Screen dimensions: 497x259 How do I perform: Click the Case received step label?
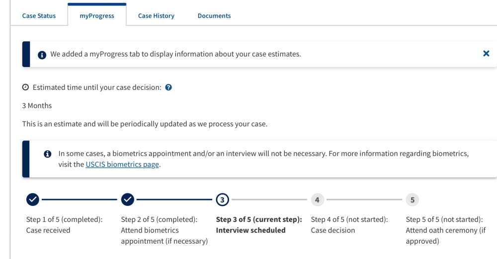pyautogui.click(x=48, y=230)
